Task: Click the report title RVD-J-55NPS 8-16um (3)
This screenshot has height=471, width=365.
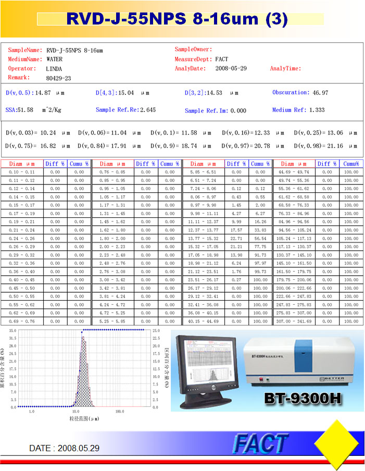Action: click(177, 19)
